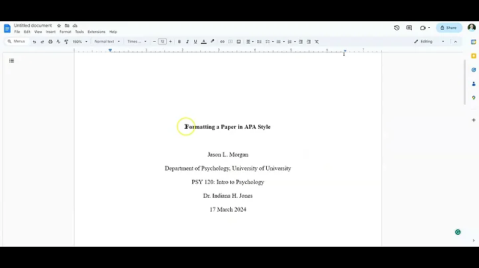
Task: Open the File menu
Action: pos(17,32)
